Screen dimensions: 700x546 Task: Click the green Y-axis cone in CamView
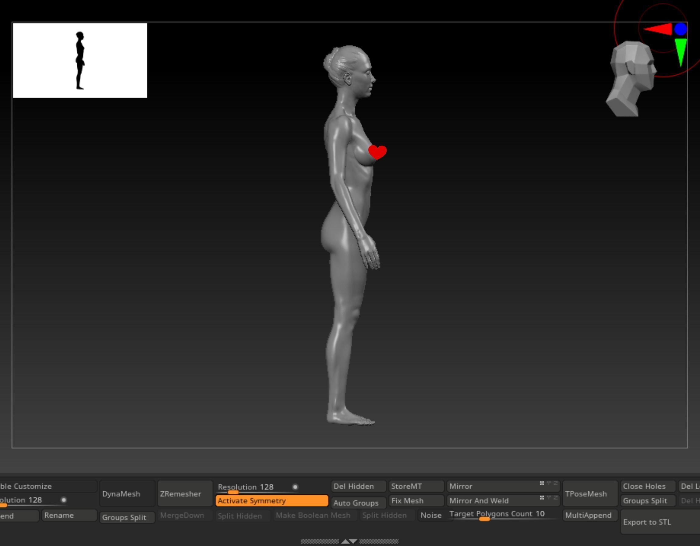tap(681, 52)
